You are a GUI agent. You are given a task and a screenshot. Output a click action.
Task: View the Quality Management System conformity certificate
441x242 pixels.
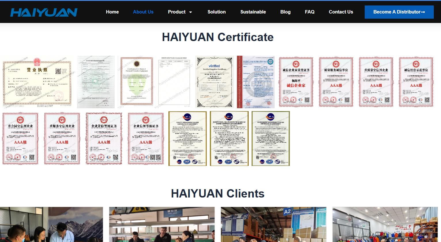[187, 138]
